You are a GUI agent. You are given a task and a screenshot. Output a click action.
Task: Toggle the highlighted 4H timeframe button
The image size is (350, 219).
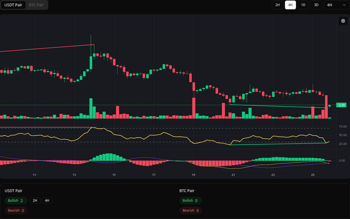pos(290,5)
